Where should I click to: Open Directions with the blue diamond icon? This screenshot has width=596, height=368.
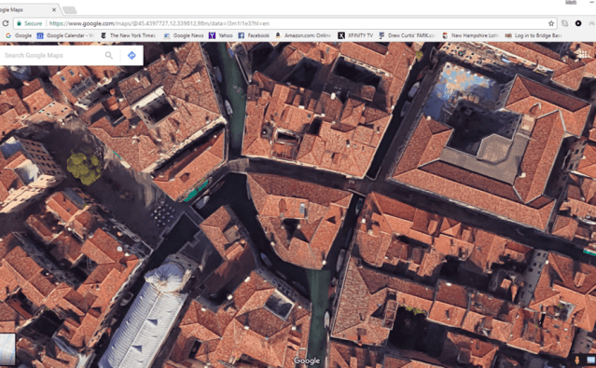[x=132, y=56]
